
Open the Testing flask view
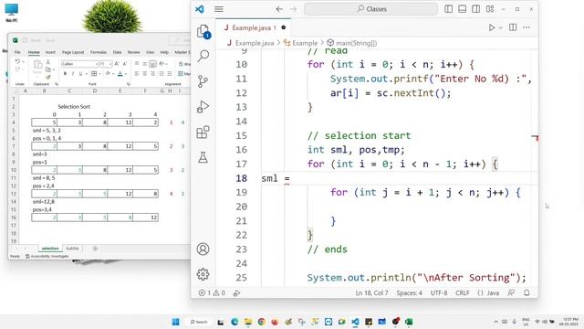click(203, 157)
